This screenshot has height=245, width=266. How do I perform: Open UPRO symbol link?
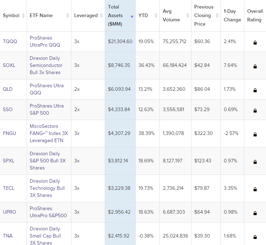coord(10,212)
